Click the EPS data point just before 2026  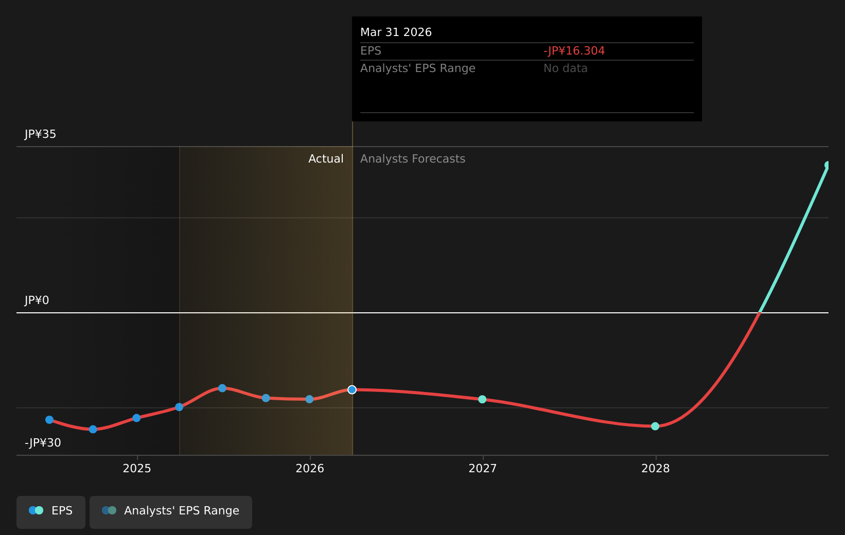click(x=266, y=398)
